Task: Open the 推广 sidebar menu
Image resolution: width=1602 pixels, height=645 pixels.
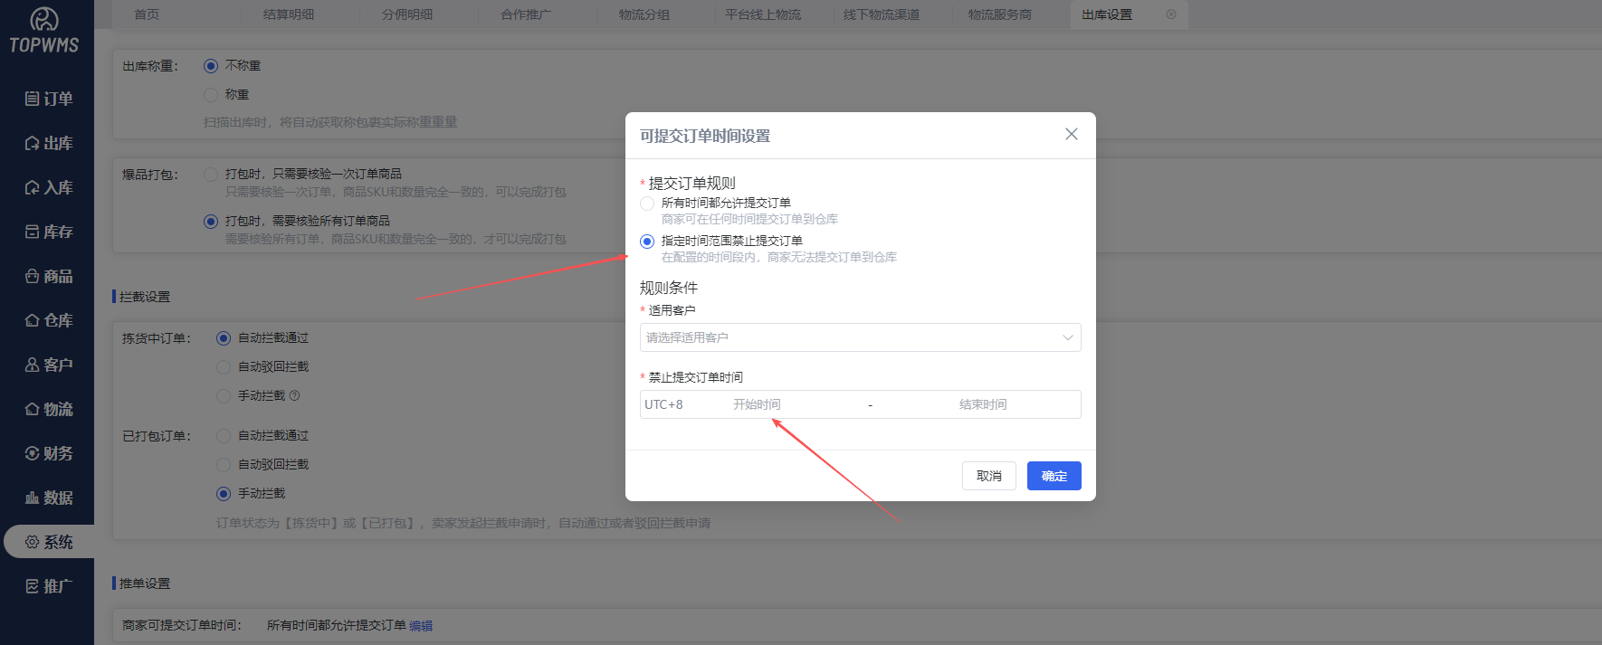Action: pos(47,586)
